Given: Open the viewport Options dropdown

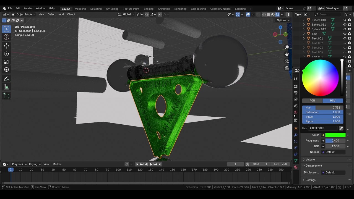Looking at the screenshot, I should tap(283, 20).
